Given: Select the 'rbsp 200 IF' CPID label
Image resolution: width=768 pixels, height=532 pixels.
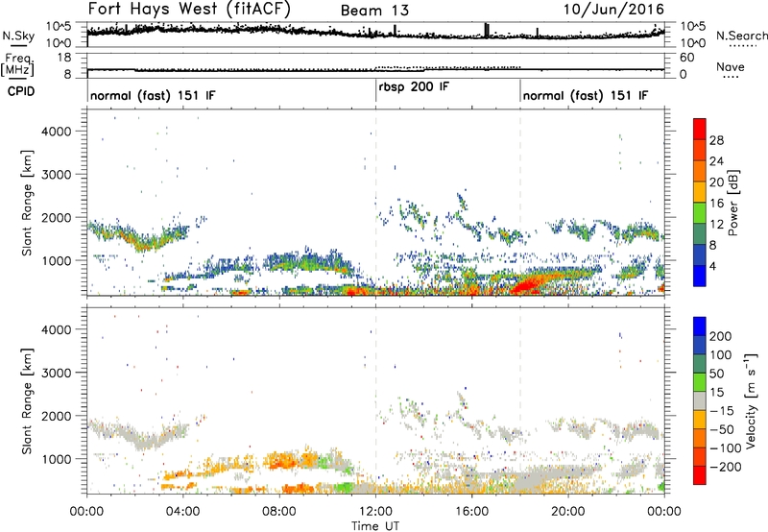Looking at the screenshot, I should pos(414,87).
